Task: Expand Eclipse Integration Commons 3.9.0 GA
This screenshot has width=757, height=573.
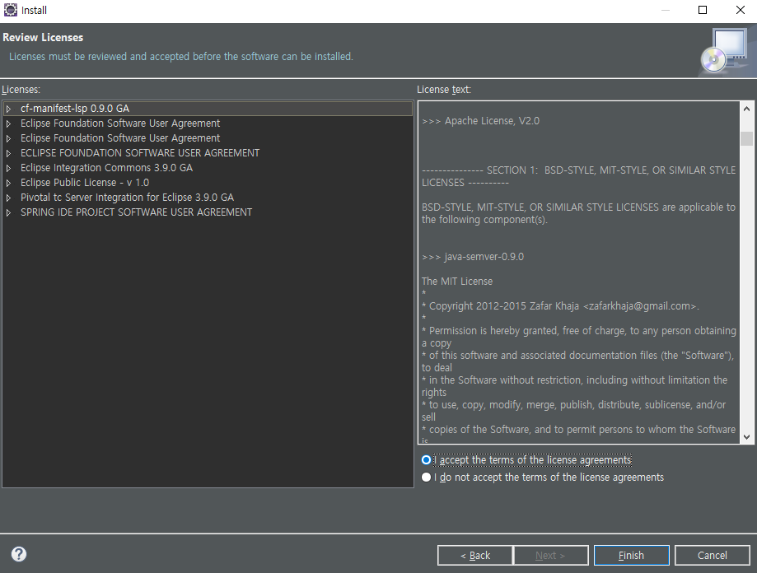Action: tap(8, 168)
